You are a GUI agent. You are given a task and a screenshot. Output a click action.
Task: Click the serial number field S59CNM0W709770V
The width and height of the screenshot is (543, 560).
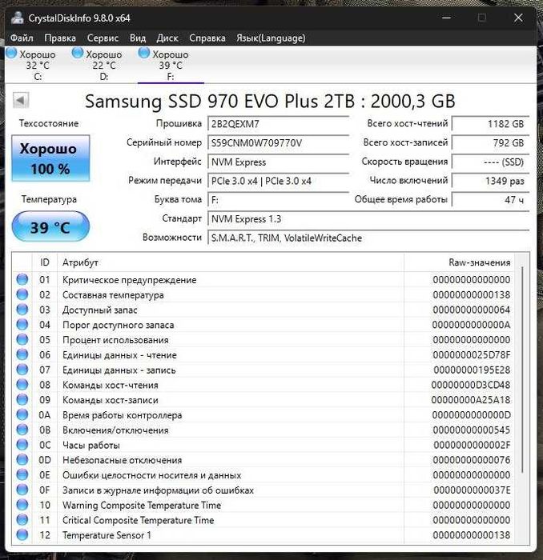coord(278,143)
